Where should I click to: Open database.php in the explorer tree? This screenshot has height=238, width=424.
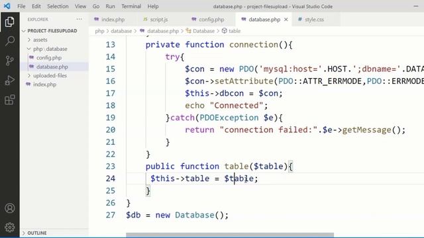52,67
